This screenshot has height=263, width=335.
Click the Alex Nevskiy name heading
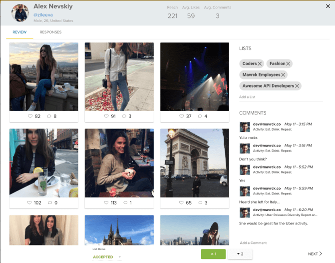coord(53,6)
